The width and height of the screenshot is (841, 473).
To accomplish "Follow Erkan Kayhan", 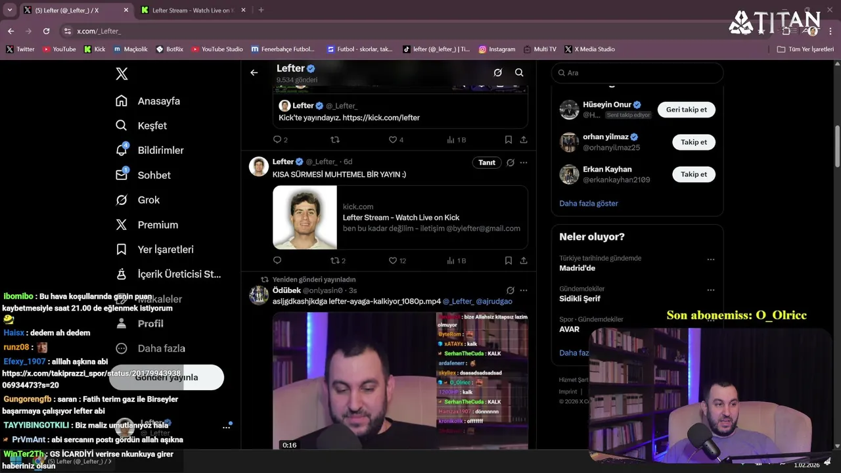I will click(x=694, y=174).
